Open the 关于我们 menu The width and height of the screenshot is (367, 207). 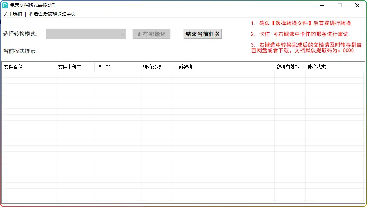click(x=13, y=14)
